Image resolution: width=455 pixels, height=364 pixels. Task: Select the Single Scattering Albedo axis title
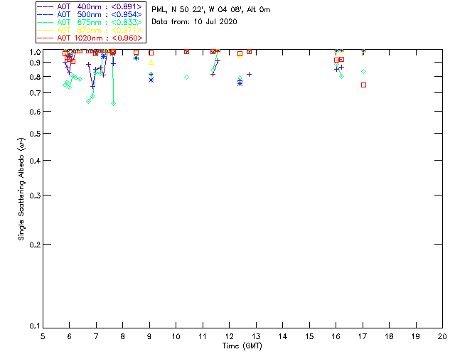tap(21, 189)
